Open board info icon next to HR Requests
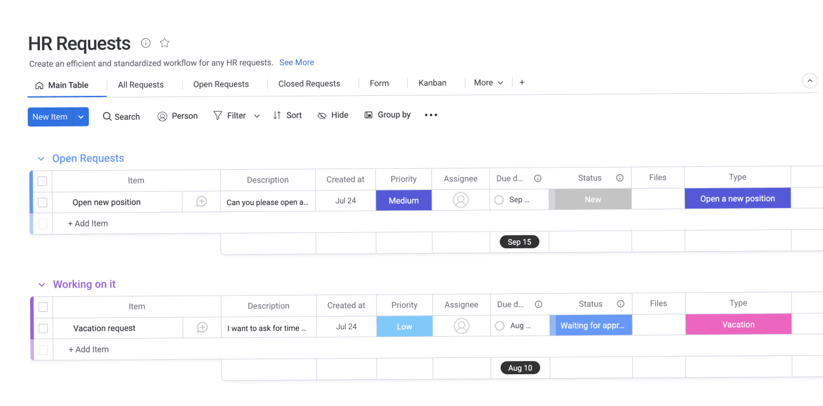Screen dimensions: 823x406 [146, 43]
